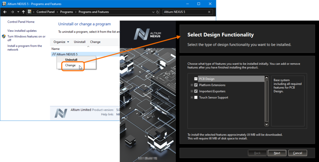Image resolution: width=319 pixels, height=162 pixels.
Task: Select the Importers\Exporters feature label
Action: [x=212, y=92]
